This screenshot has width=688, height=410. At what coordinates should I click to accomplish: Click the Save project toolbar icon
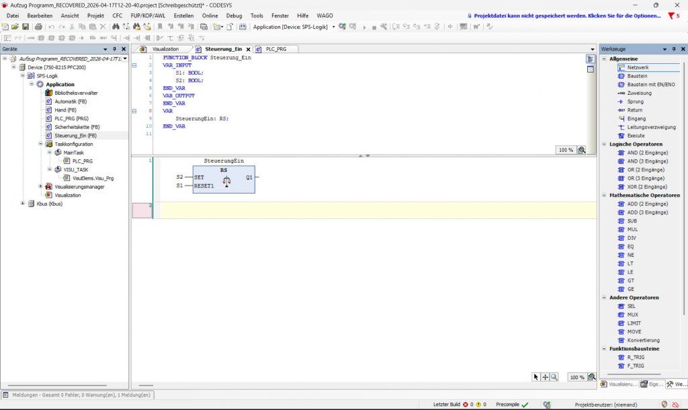(26, 27)
